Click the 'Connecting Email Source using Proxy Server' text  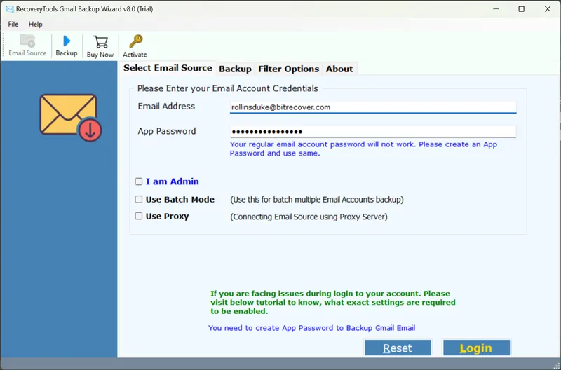[x=309, y=217]
